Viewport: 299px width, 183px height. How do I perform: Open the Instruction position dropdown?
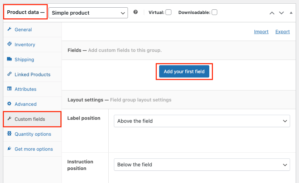[x=202, y=164]
